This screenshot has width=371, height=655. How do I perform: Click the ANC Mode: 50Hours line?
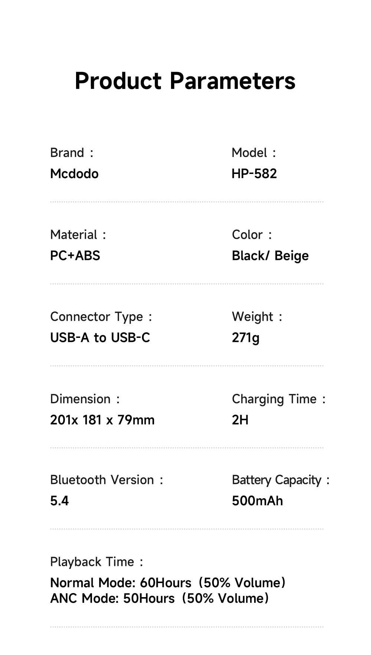[x=159, y=598]
